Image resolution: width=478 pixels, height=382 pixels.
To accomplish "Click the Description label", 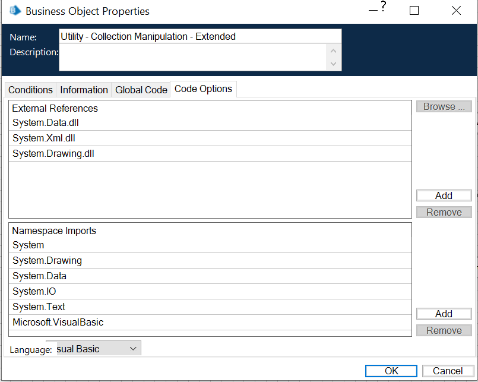I will [x=34, y=52].
